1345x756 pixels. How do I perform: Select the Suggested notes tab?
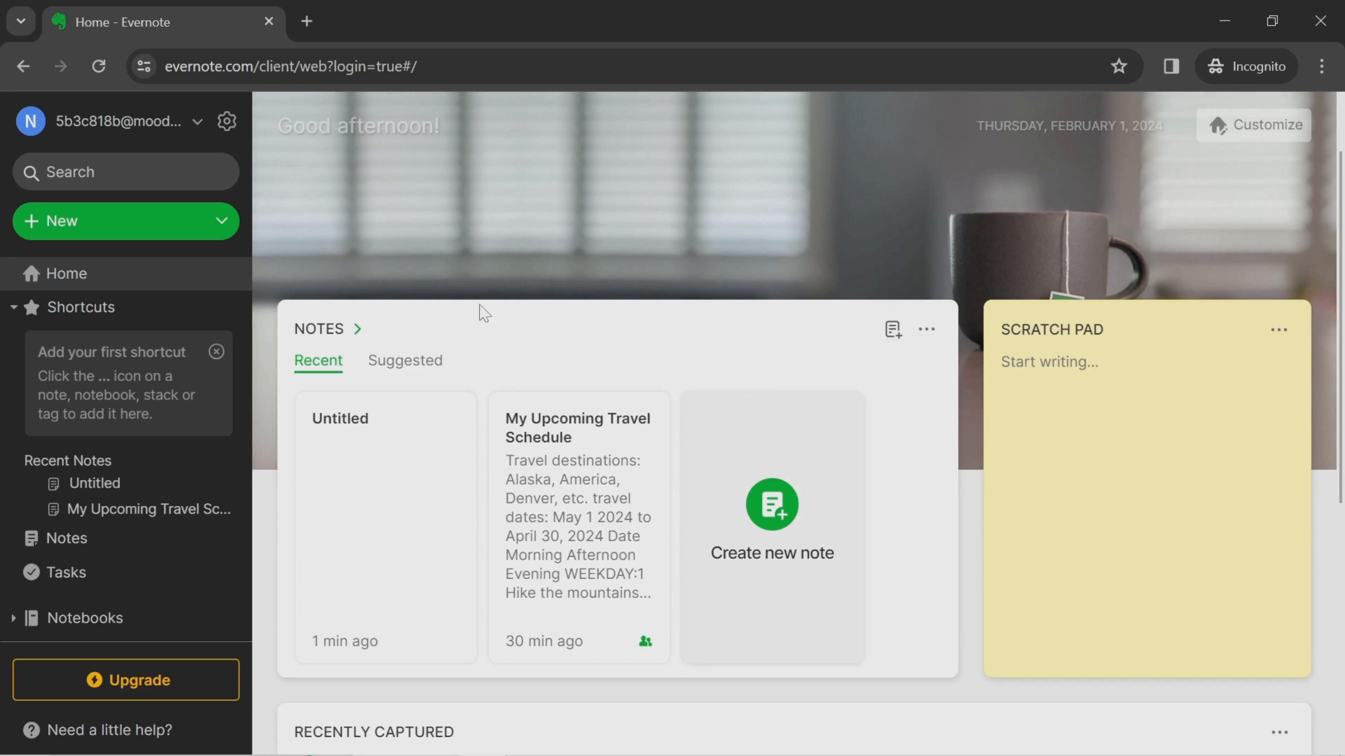[x=405, y=361]
